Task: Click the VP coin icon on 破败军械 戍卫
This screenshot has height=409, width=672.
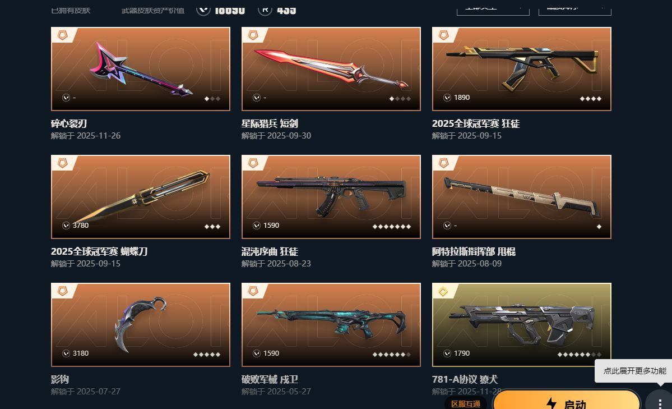Action: click(257, 353)
